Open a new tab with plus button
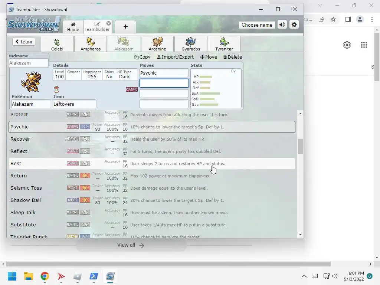This screenshot has width=380, height=285. pos(125,27)
